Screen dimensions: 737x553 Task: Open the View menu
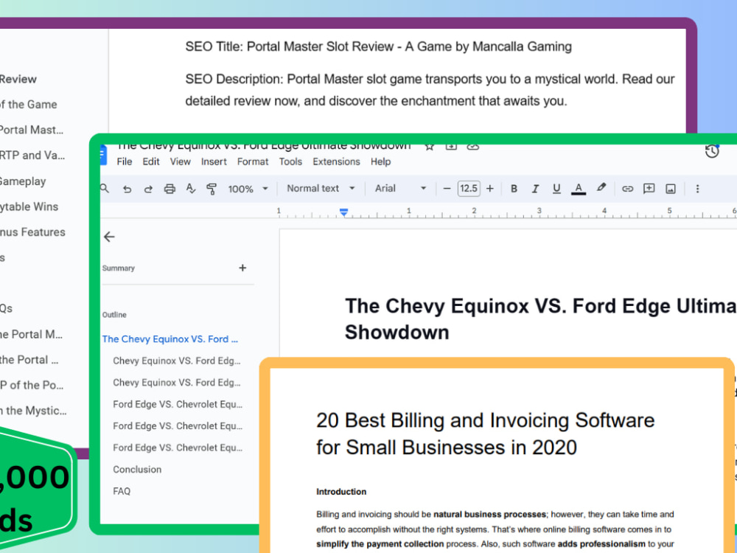pos(180,161)
